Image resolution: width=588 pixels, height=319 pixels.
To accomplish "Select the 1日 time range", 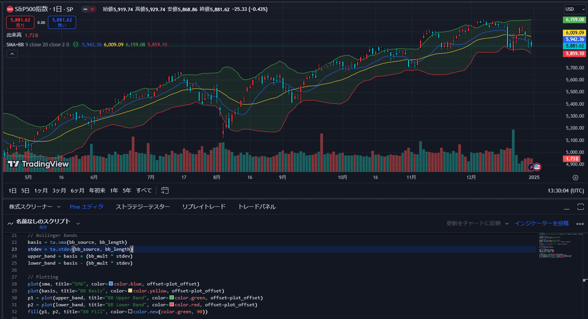I will 13,190.
